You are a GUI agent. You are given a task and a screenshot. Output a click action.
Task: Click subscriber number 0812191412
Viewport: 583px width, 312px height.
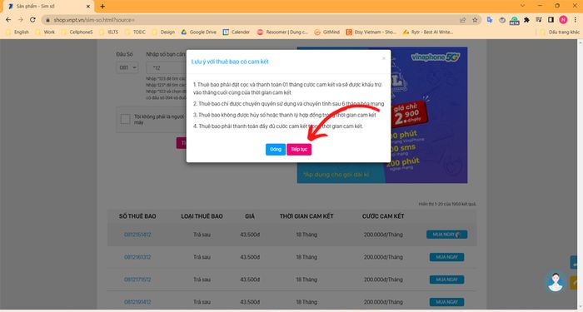point(137,302)
